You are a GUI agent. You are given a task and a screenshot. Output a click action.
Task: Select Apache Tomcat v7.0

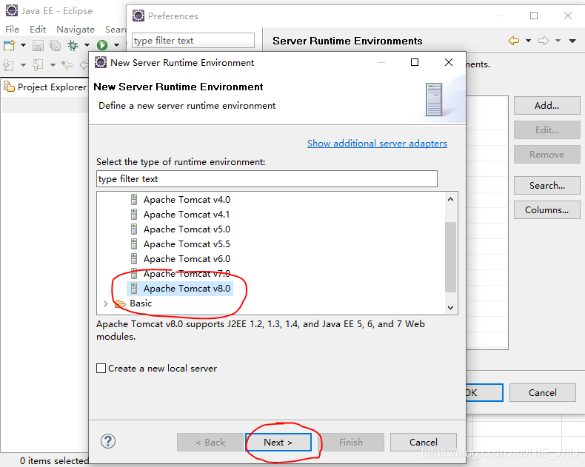click(187, 274)
